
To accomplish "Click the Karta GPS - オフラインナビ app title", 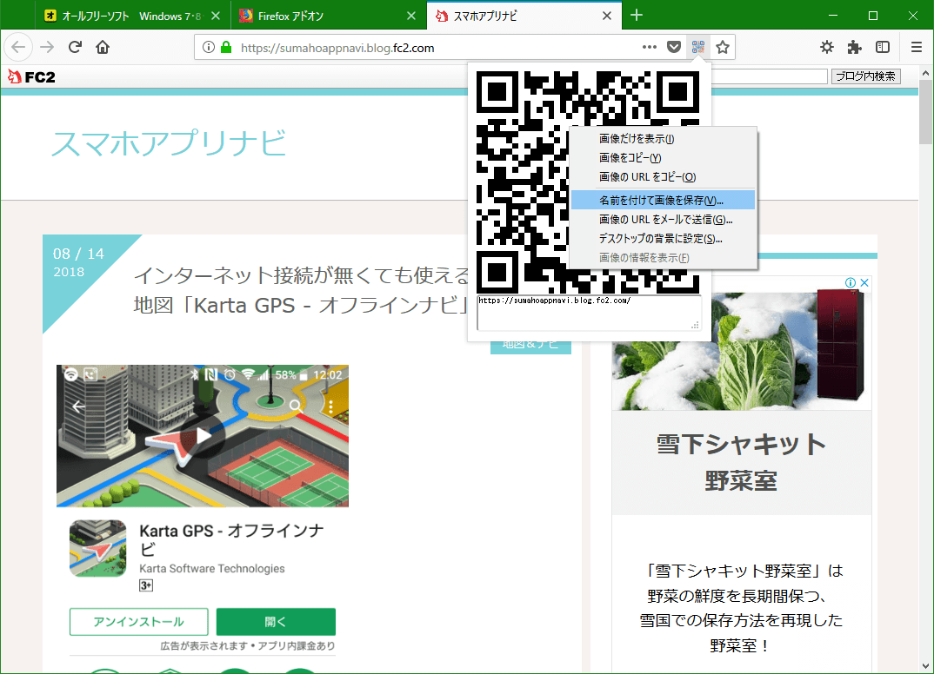I will coord(231,539).
